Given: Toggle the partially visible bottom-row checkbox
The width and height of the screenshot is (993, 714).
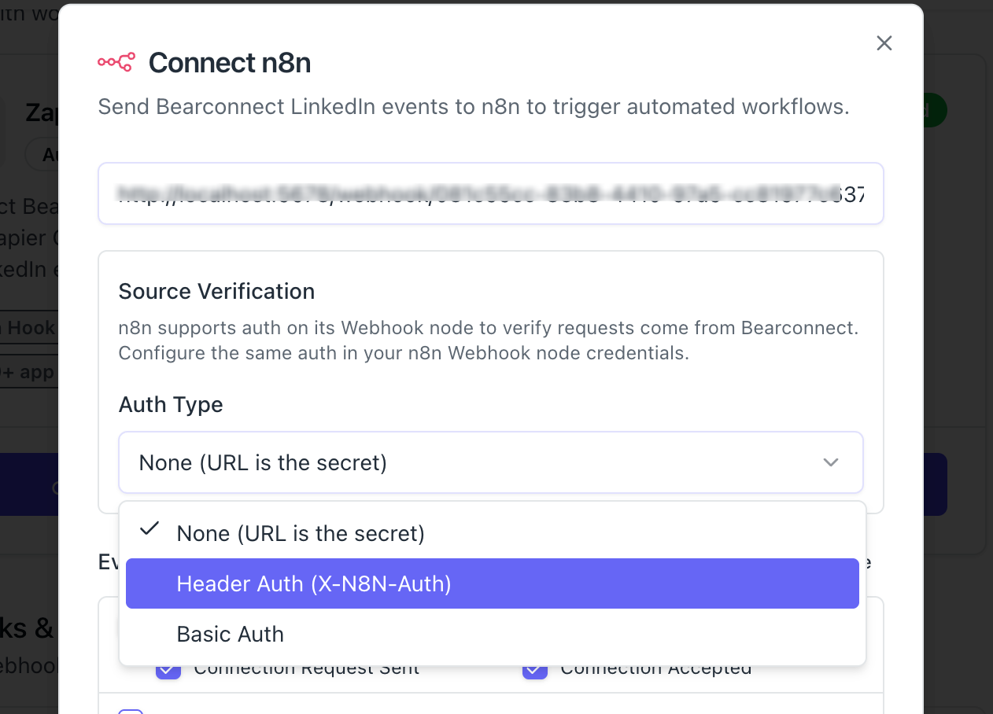Looking at the screenshot, I should pos(130,710).
